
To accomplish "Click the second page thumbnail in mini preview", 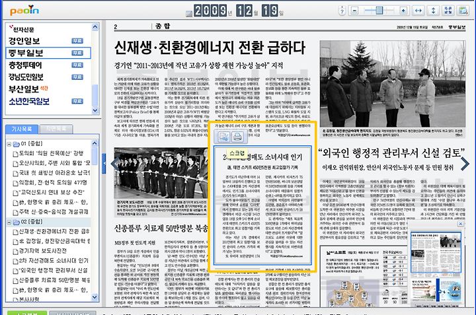I will coord(436,291).
